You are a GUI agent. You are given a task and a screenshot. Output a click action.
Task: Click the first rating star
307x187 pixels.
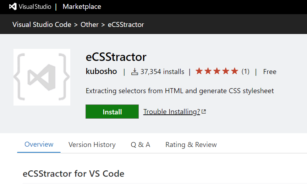tap(199, 71)
